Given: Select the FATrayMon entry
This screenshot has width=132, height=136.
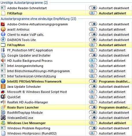Looking at the screenshot, I should pos(66,45).
